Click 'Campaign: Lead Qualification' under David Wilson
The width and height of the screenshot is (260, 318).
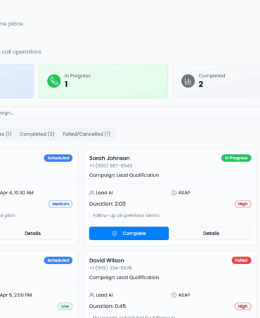click(x=124, y=277)
